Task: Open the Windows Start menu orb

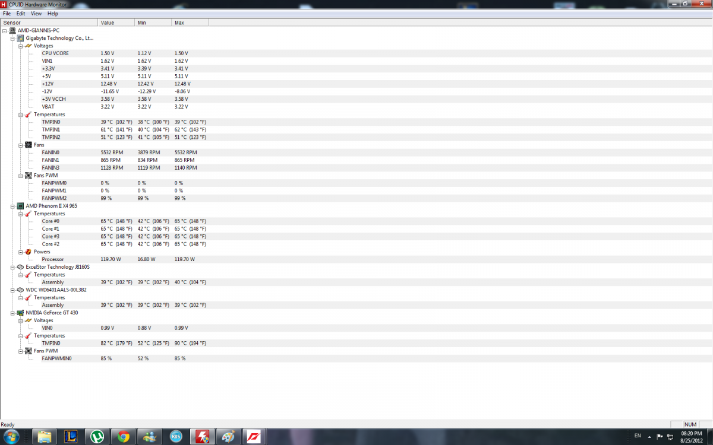Action: tap(11, 437)
